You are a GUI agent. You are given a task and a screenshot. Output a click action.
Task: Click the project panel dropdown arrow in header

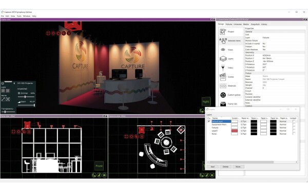click(x=304, y=19)
